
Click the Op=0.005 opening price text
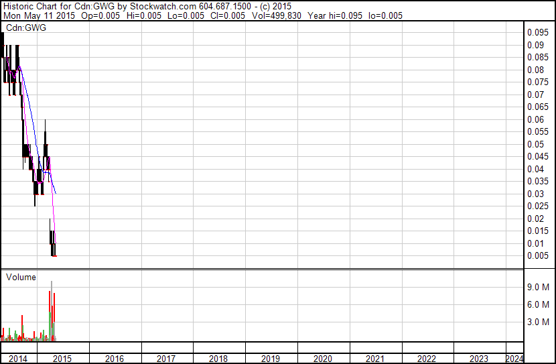pyautogui.click(x=100, y=15)
